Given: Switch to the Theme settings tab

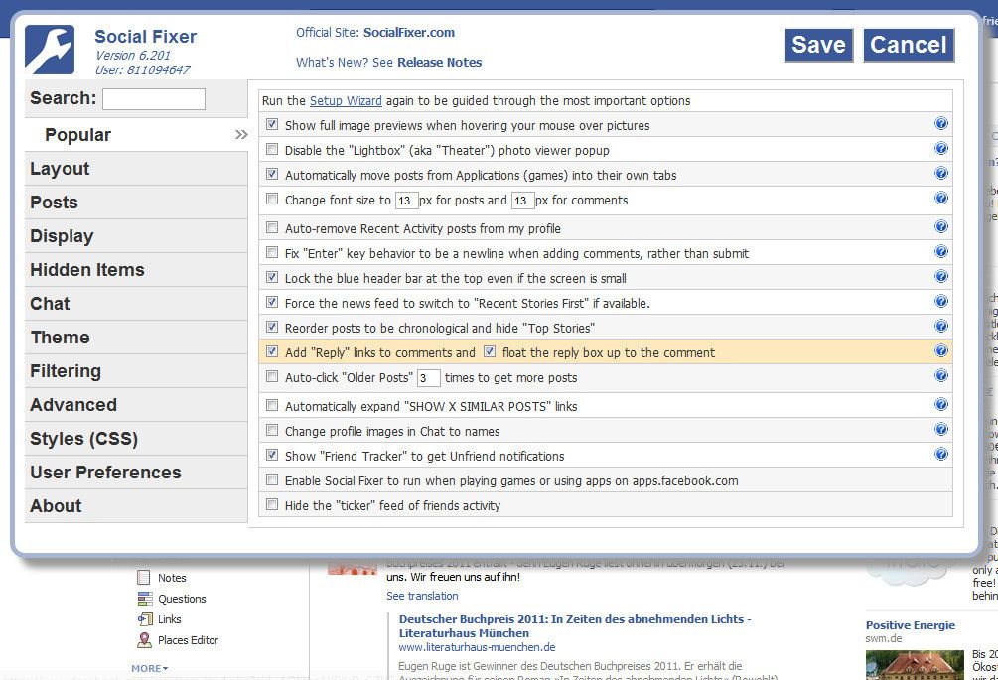Looking at the screenshot, I should point(60,337).
